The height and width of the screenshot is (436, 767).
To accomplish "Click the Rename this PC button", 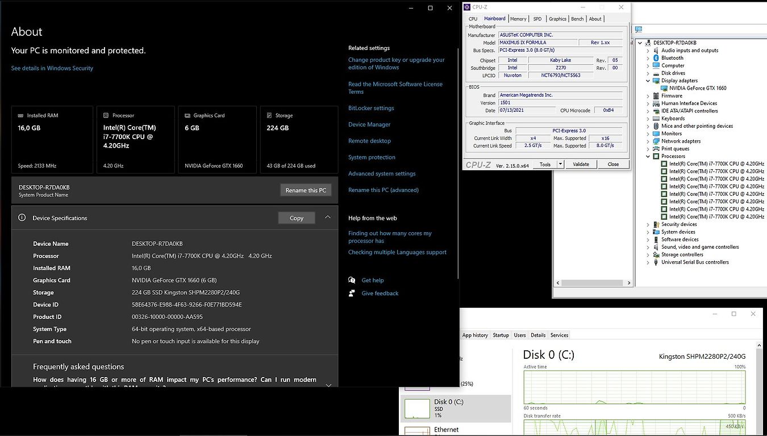I will tap(306, 190).
